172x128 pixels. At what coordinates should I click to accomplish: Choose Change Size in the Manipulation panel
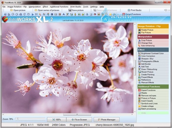coord(153,43)
